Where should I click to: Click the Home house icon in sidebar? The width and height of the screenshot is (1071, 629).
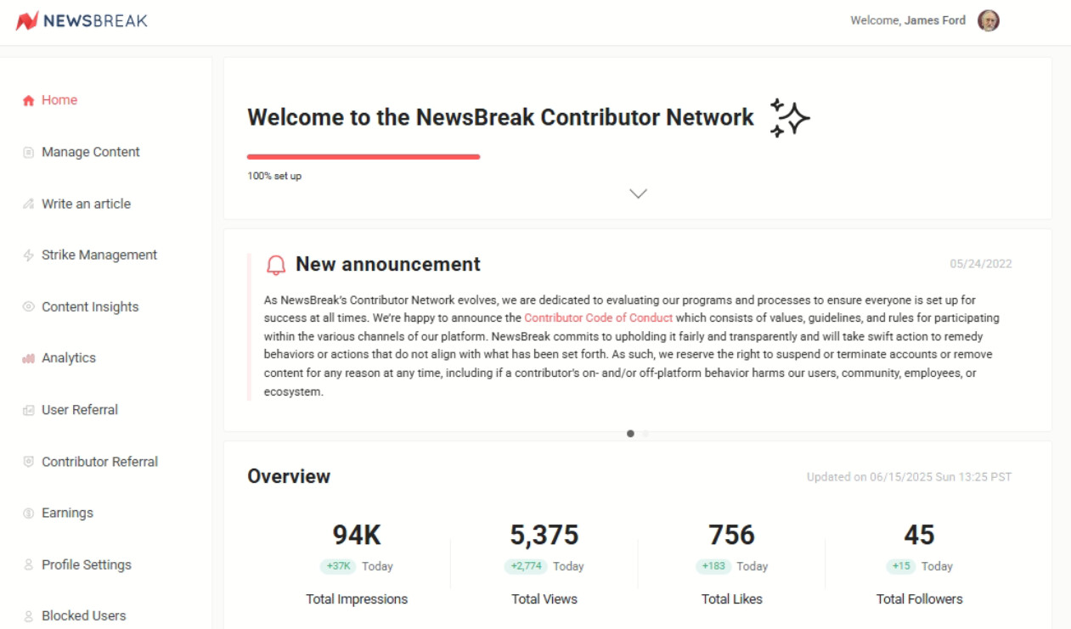coord(28,100)
